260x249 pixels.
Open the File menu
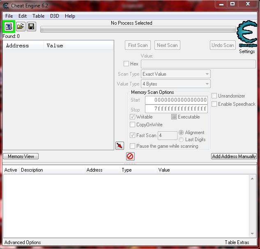(x=9, y=16)
